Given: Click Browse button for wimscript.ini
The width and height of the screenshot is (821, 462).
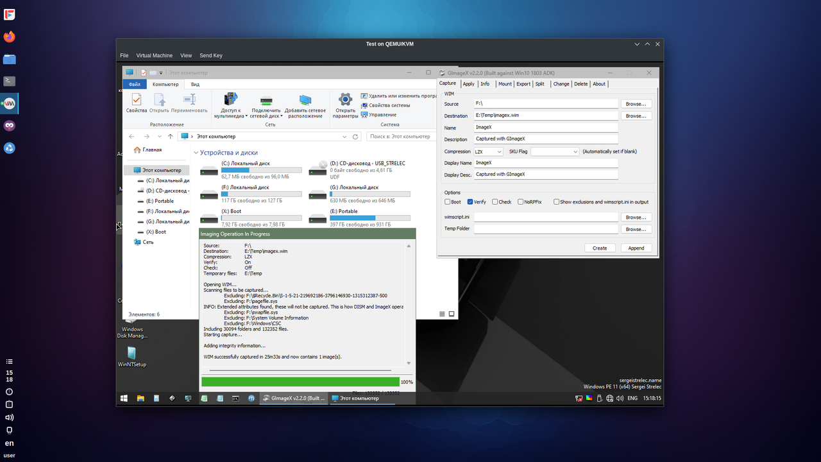Looking at the screenshot, I should [x=636, y=217].
